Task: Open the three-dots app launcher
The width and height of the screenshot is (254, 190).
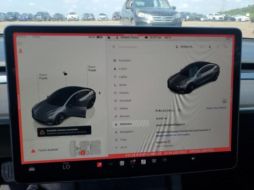Action: click(111, 164)
